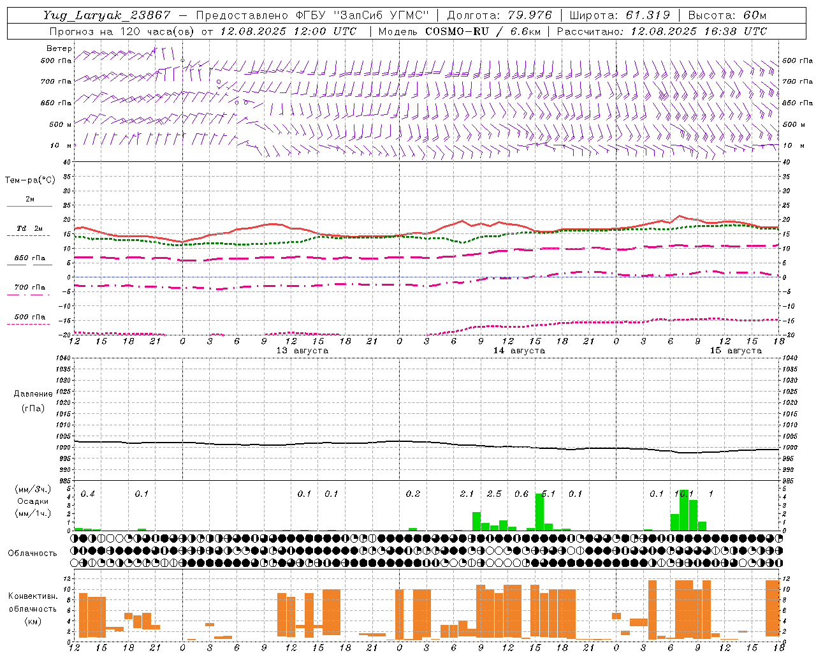Screen dimensions: 816x653
Task: Click the Облачность panel label
Action: click(33, 554)
